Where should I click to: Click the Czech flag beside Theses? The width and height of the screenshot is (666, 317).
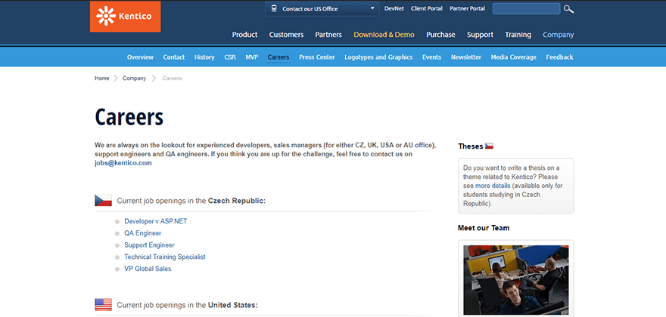tap(490, 146)
